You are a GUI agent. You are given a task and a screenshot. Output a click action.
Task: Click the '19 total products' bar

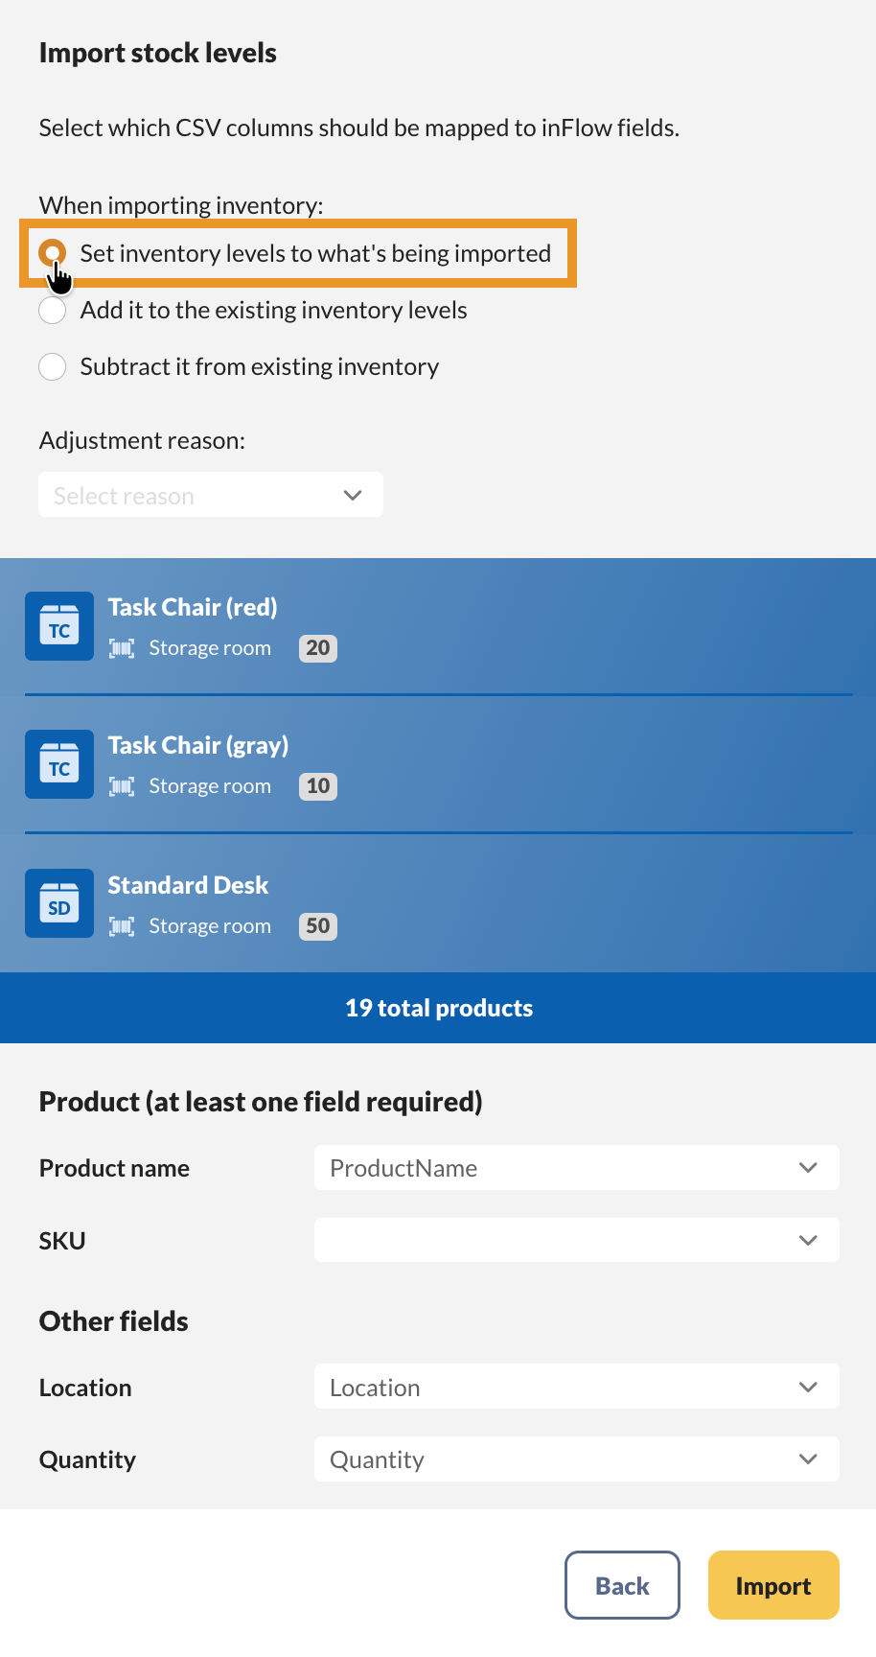[438, 1008]
